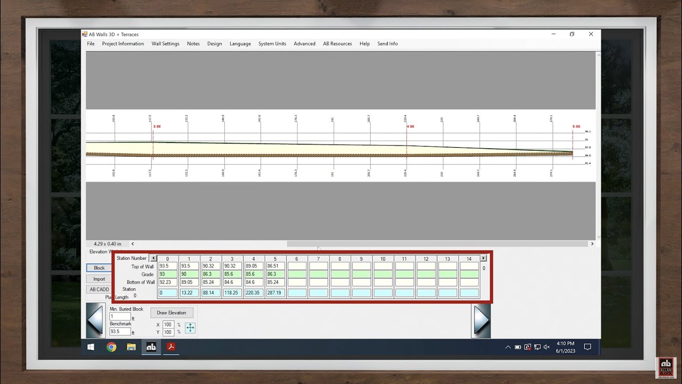
Task: Open the Help menu
Action: [x=364, y=44]
